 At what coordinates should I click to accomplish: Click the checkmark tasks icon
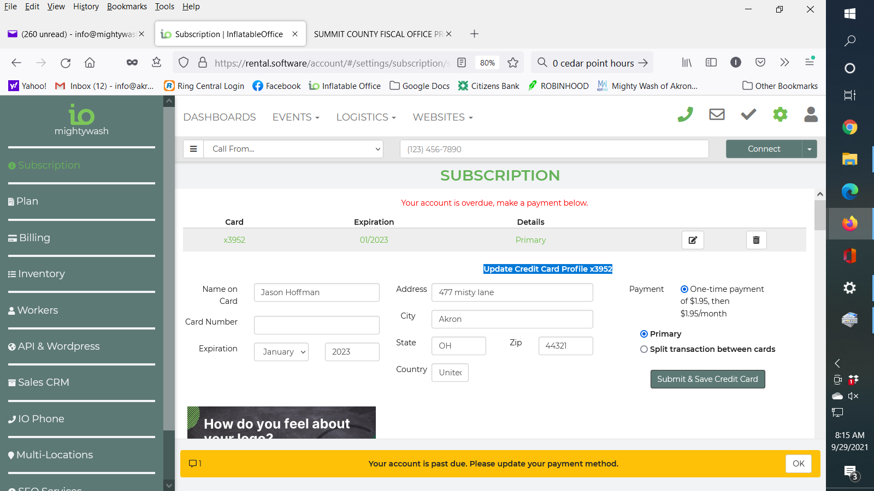(748, 115)
